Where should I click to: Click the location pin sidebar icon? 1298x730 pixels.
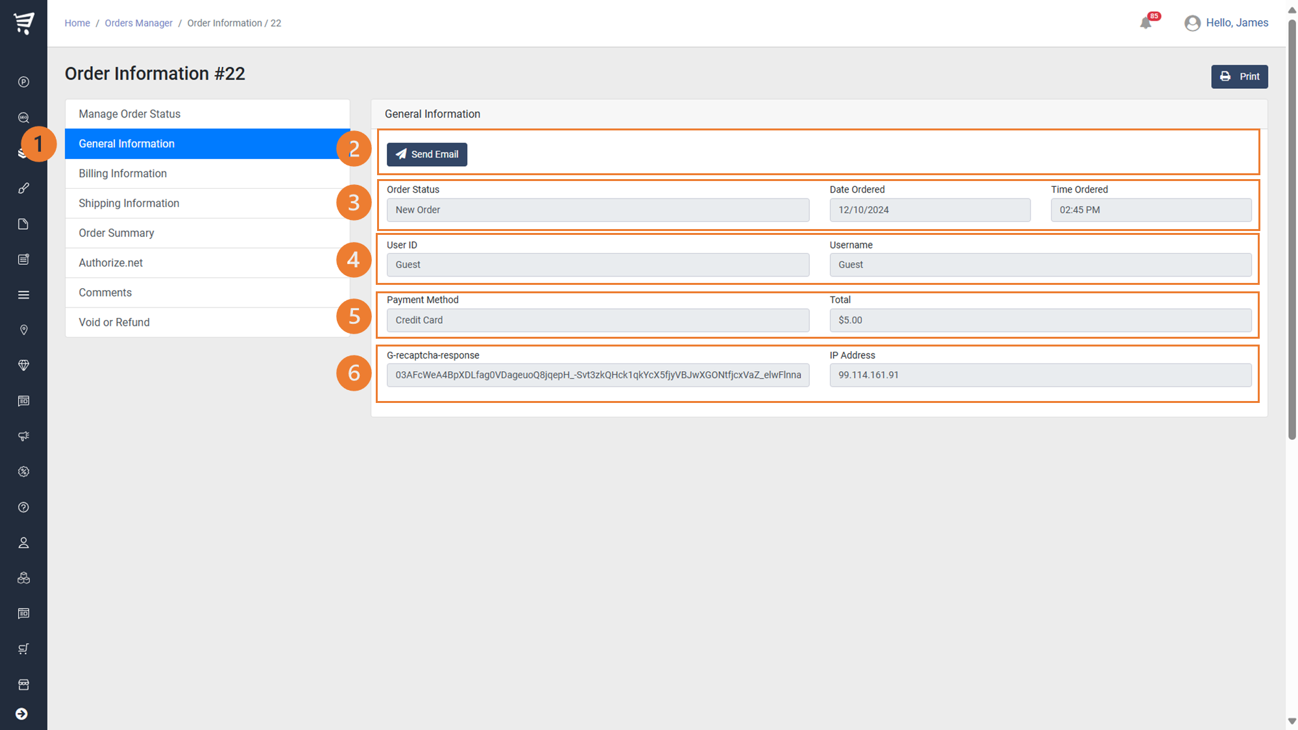point(23,330)
